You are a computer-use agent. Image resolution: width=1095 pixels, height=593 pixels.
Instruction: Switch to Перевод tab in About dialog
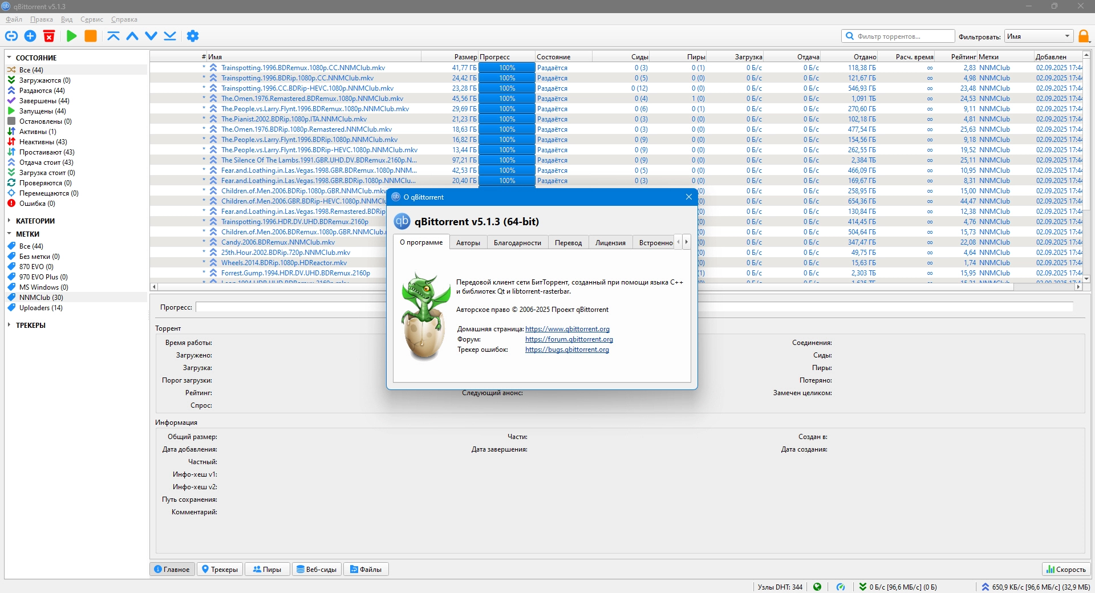click(568, 242)
